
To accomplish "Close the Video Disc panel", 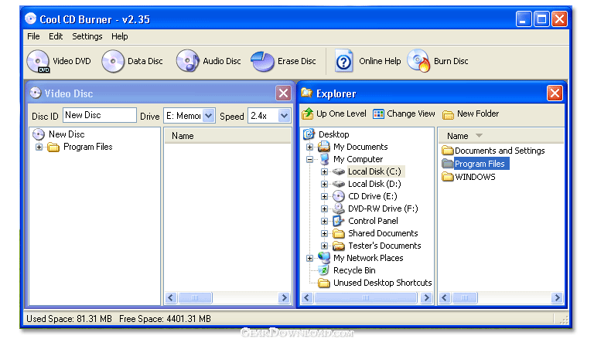I will (x=283, y=93).
